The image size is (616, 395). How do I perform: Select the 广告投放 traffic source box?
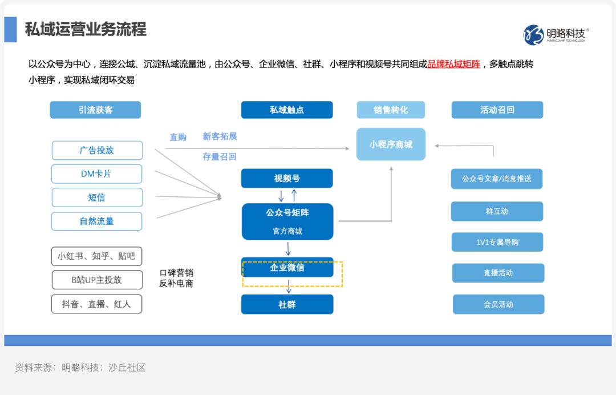coord(96,150)
